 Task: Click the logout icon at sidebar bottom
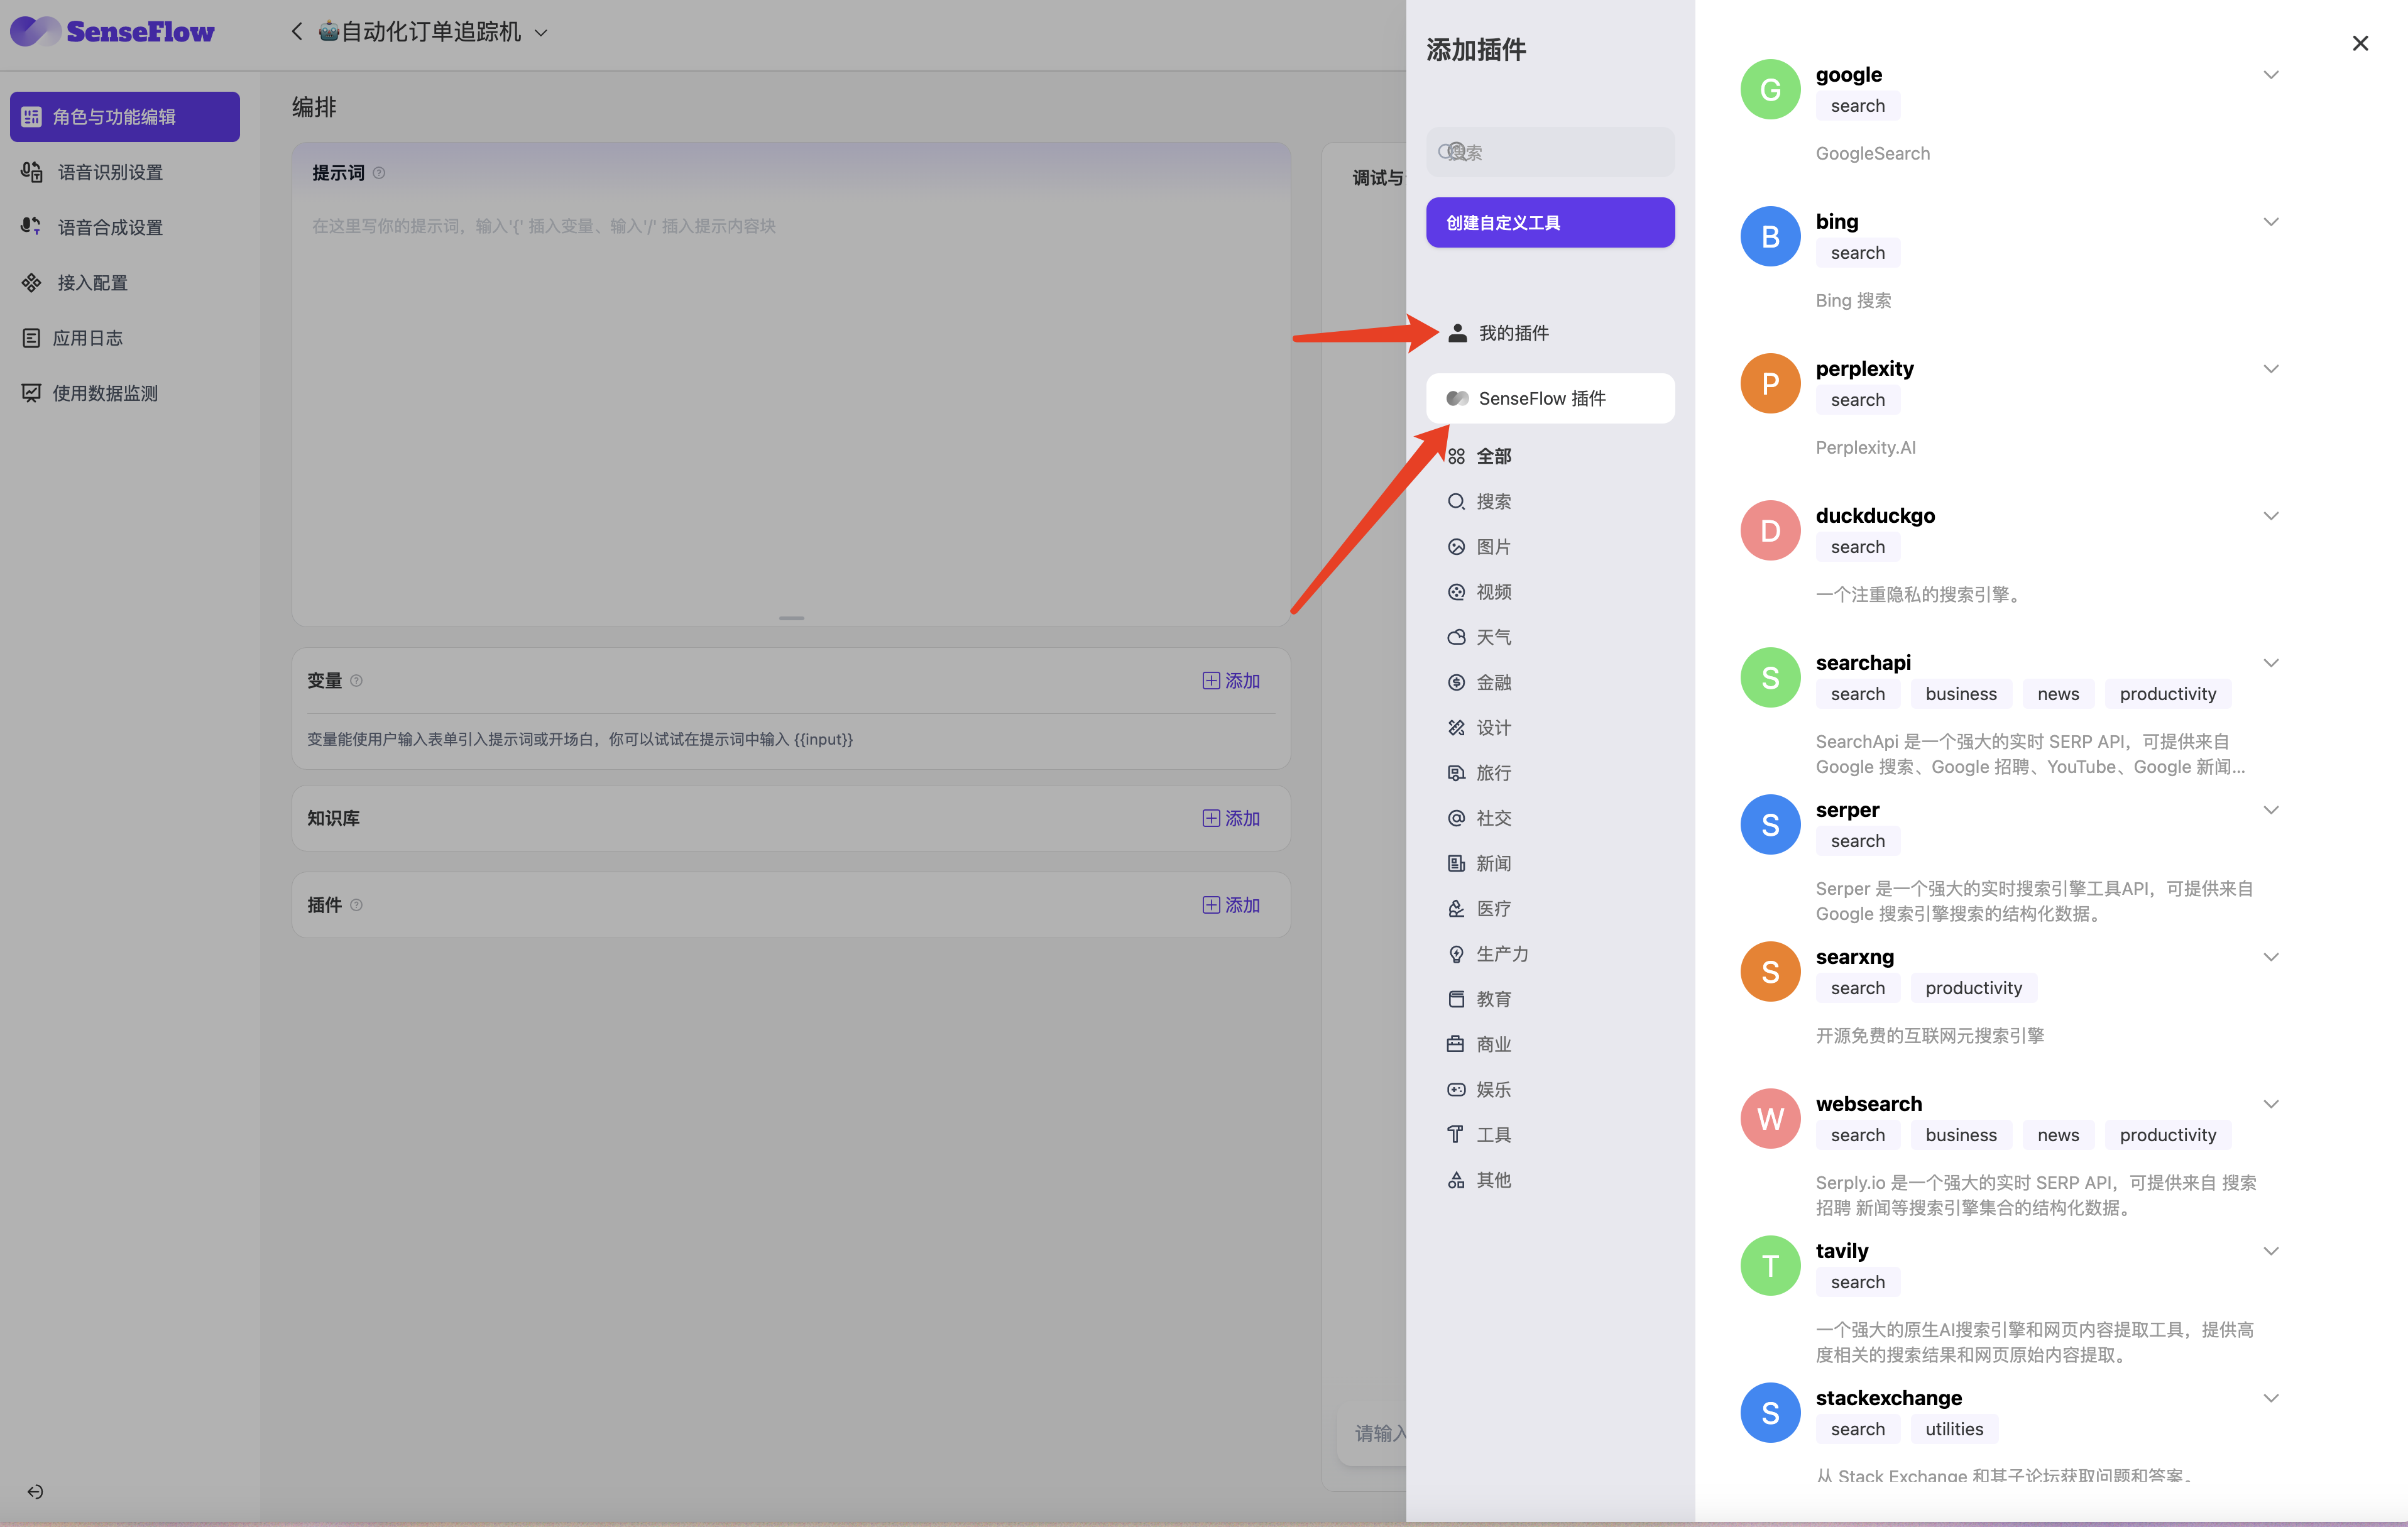(x=35, y=1491)
